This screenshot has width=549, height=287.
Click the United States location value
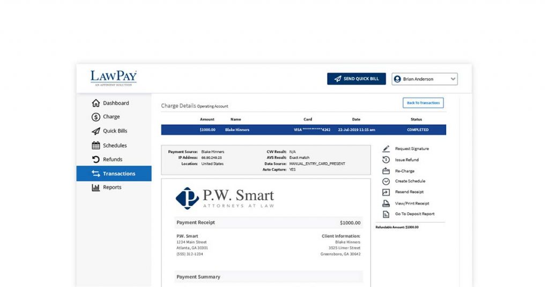(212, 164)
